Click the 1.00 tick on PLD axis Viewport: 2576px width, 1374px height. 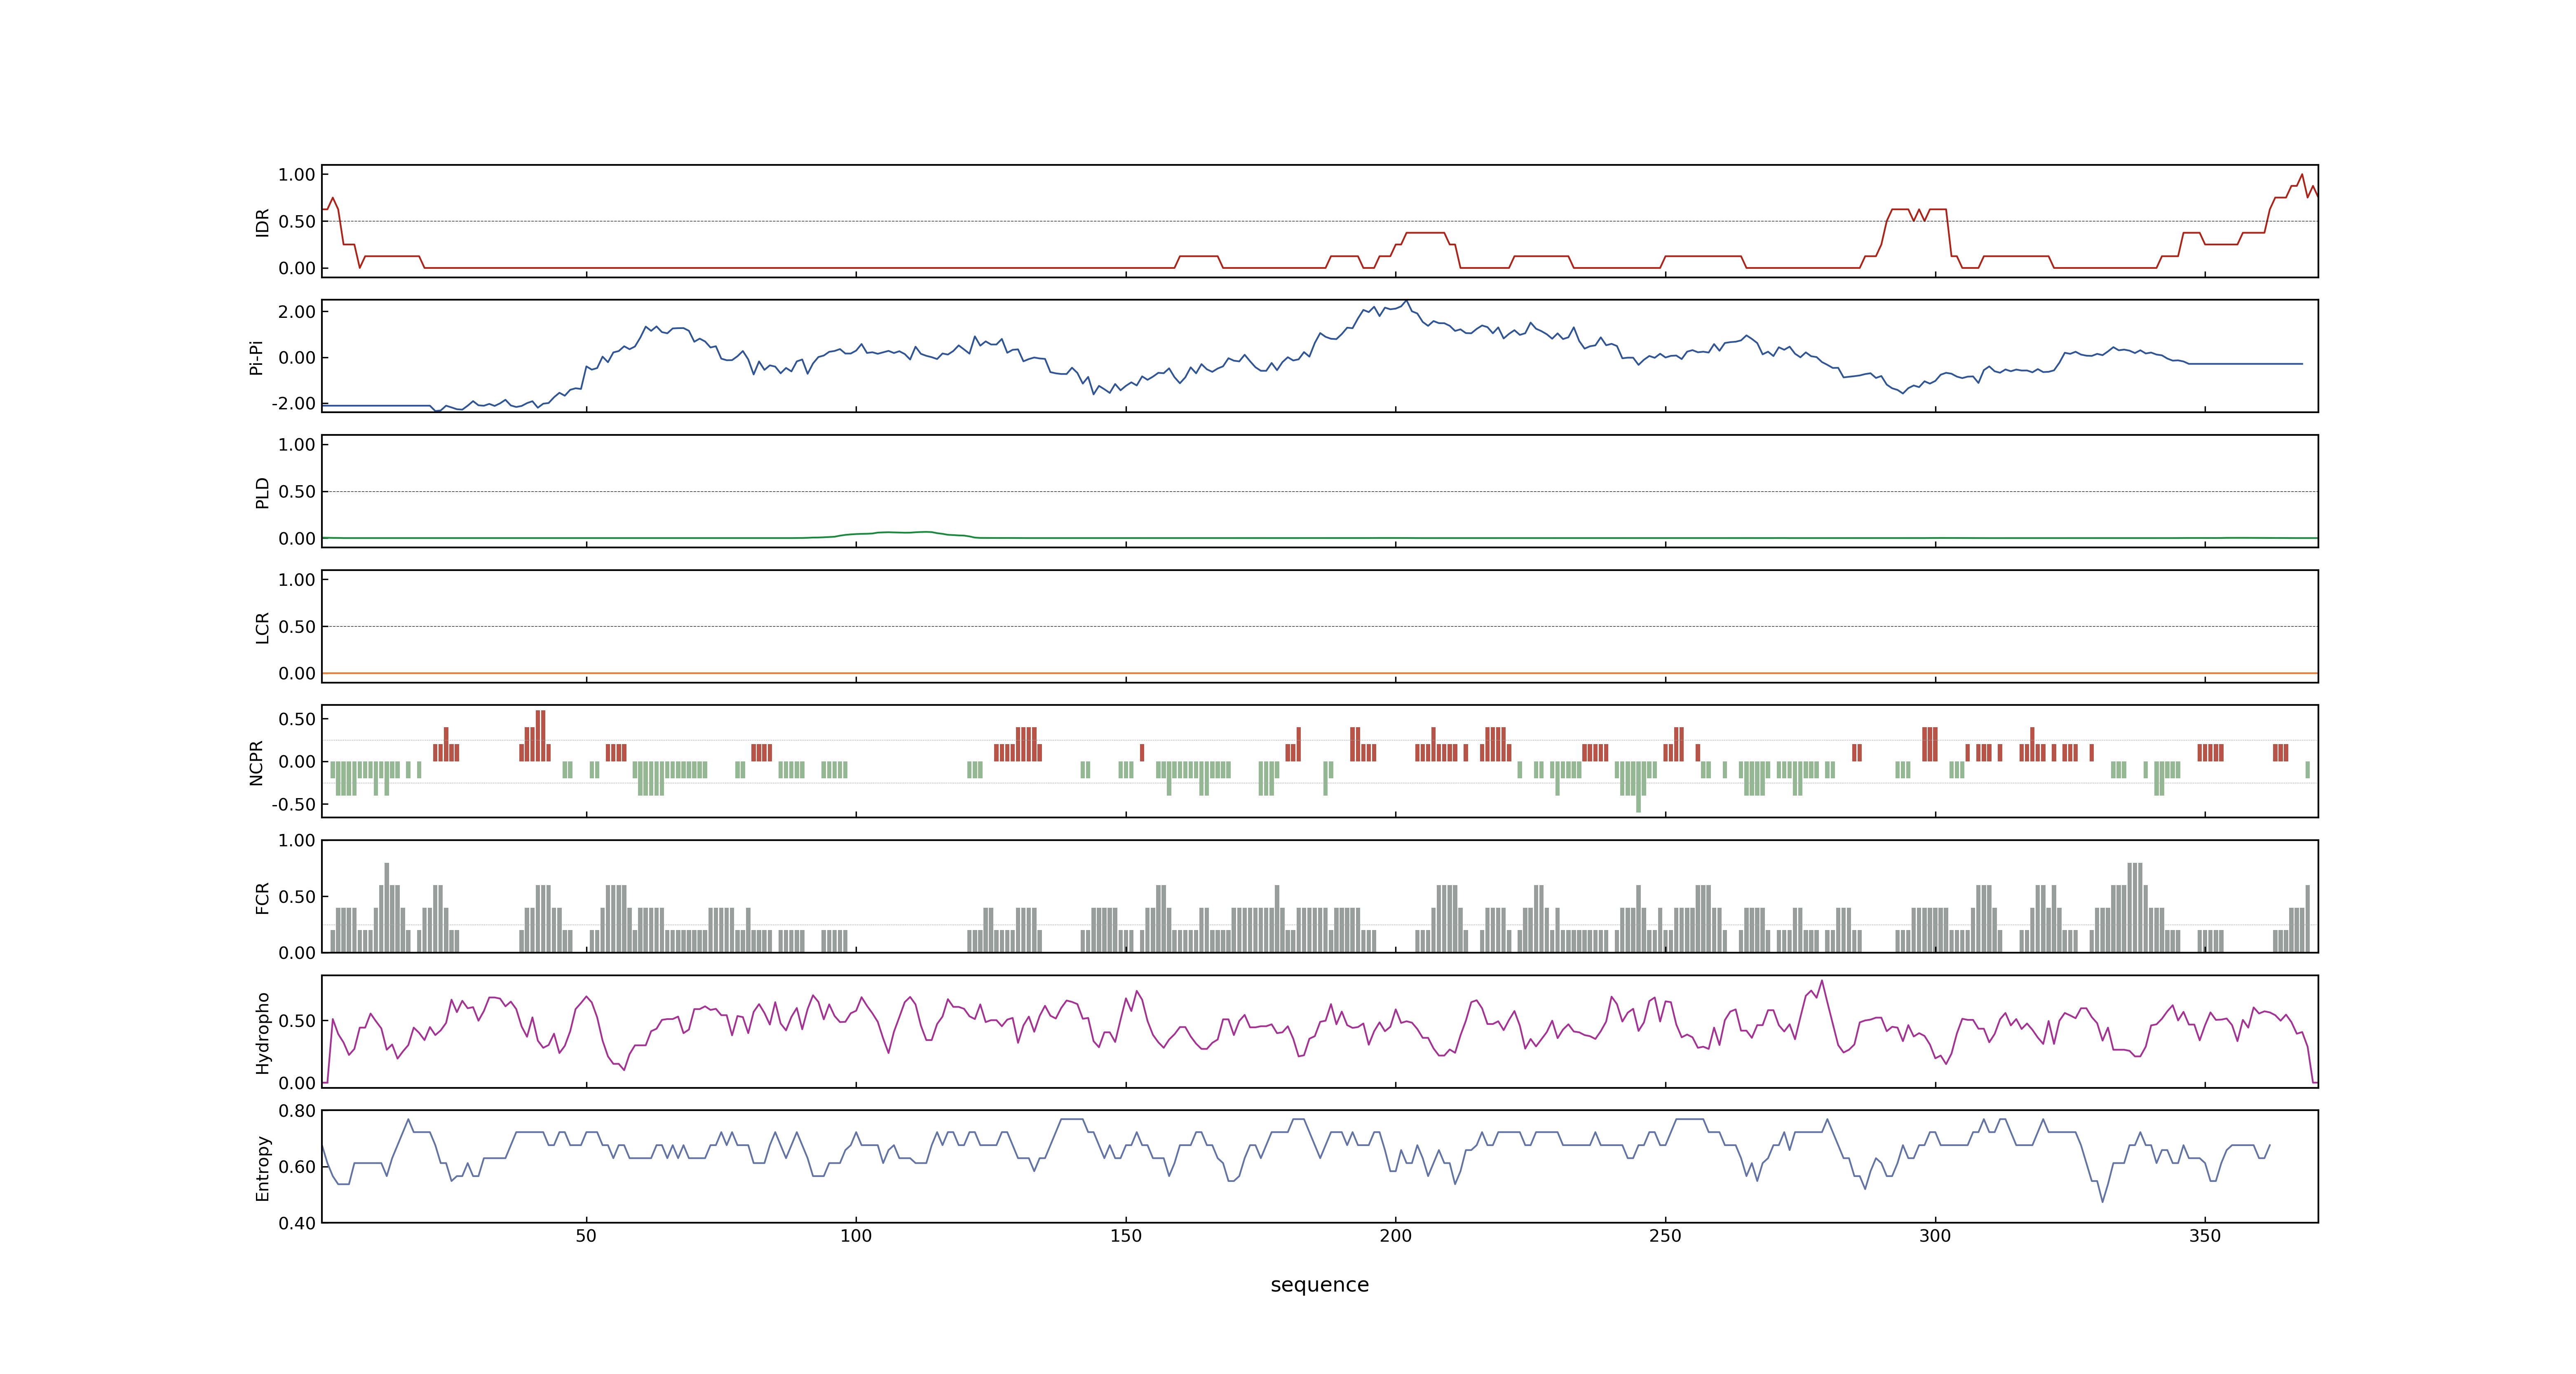(x=297, y=445)
